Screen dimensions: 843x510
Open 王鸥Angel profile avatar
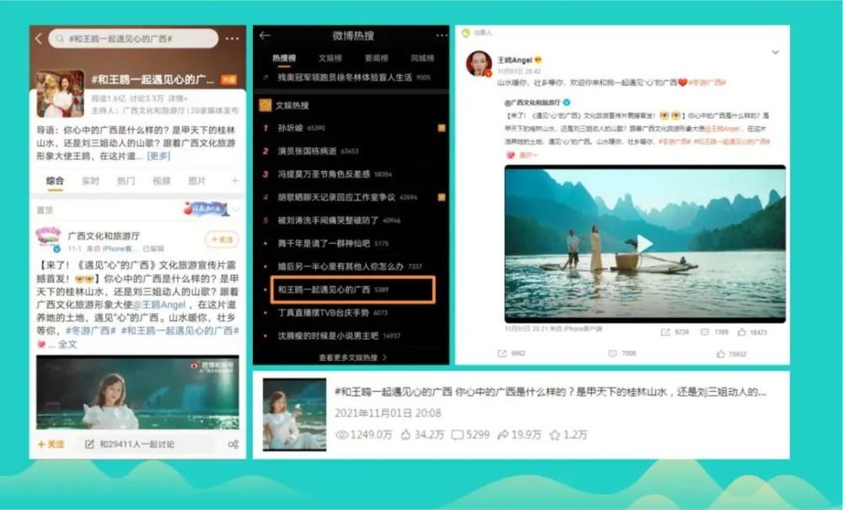coord(479,64)
